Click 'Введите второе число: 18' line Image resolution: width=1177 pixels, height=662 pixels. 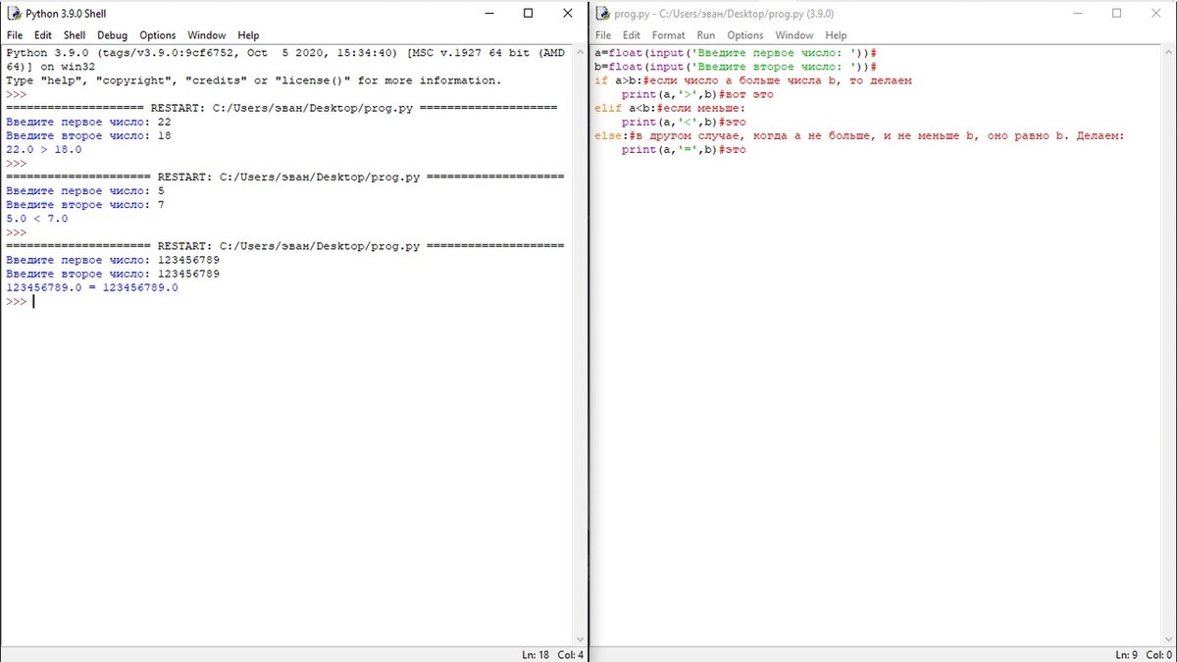coord(88,136)
